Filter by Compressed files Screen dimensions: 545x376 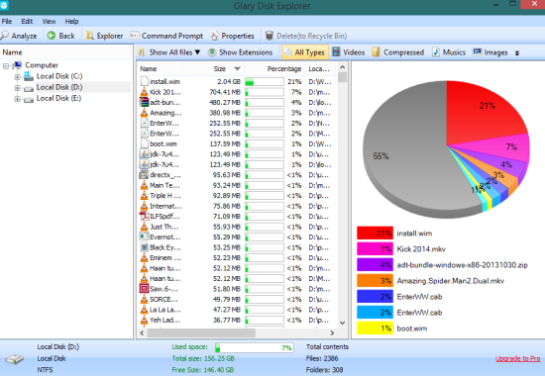click(x=398, y=52)
